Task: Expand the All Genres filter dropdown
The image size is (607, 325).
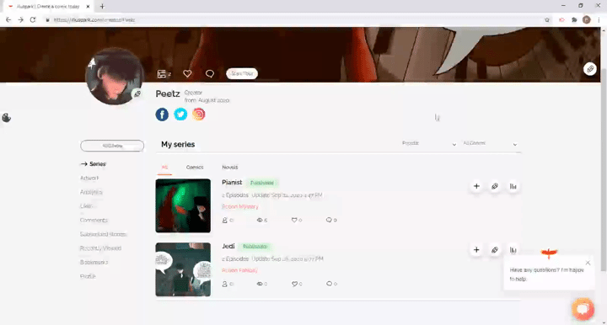Action: (x=490, y=143)
